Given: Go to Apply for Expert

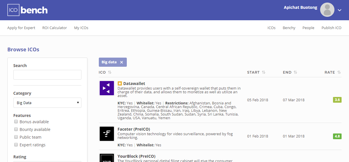Looking at the screenshot, I should coord(21,28).
